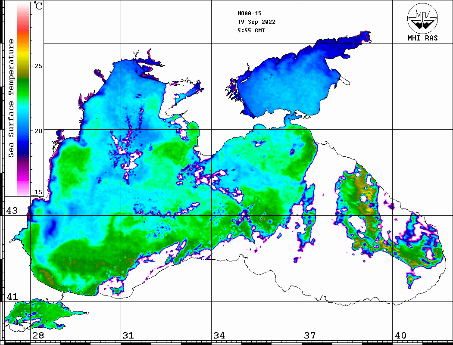Click the time 5:55 GMT
453x345 pixels.
(x=251, y=31)
